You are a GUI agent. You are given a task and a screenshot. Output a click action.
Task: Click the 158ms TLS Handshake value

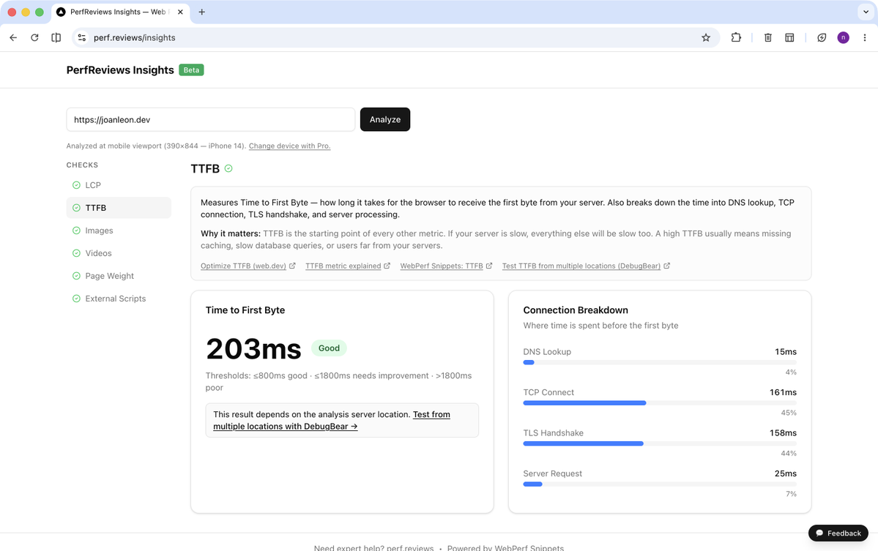[x=783, y=433]
